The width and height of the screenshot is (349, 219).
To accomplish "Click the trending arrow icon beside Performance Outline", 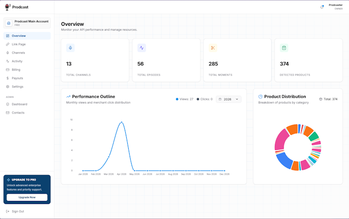I will (68, 96).
